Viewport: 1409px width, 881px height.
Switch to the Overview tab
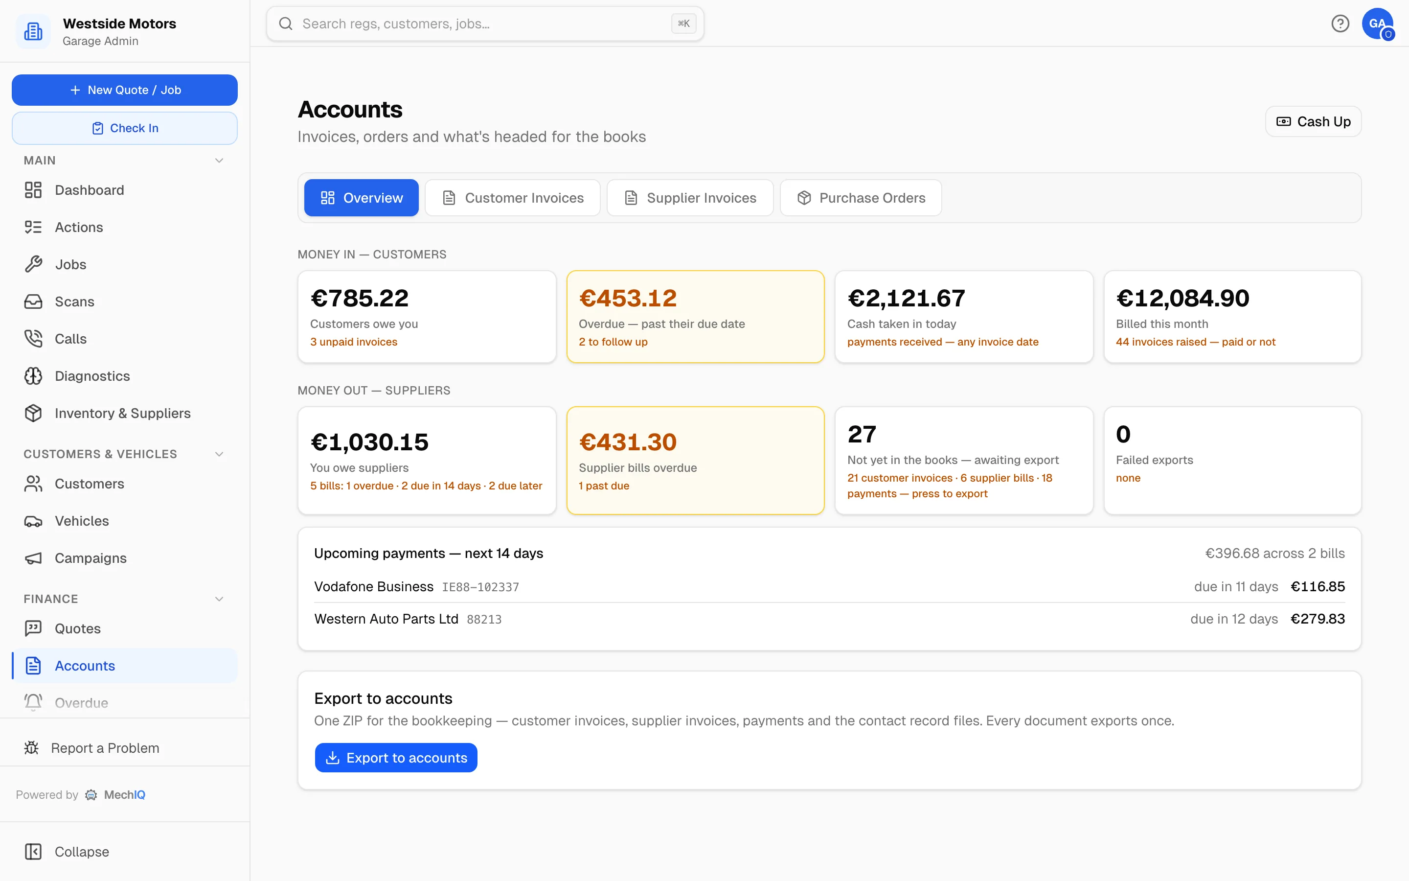coord(361,198)
